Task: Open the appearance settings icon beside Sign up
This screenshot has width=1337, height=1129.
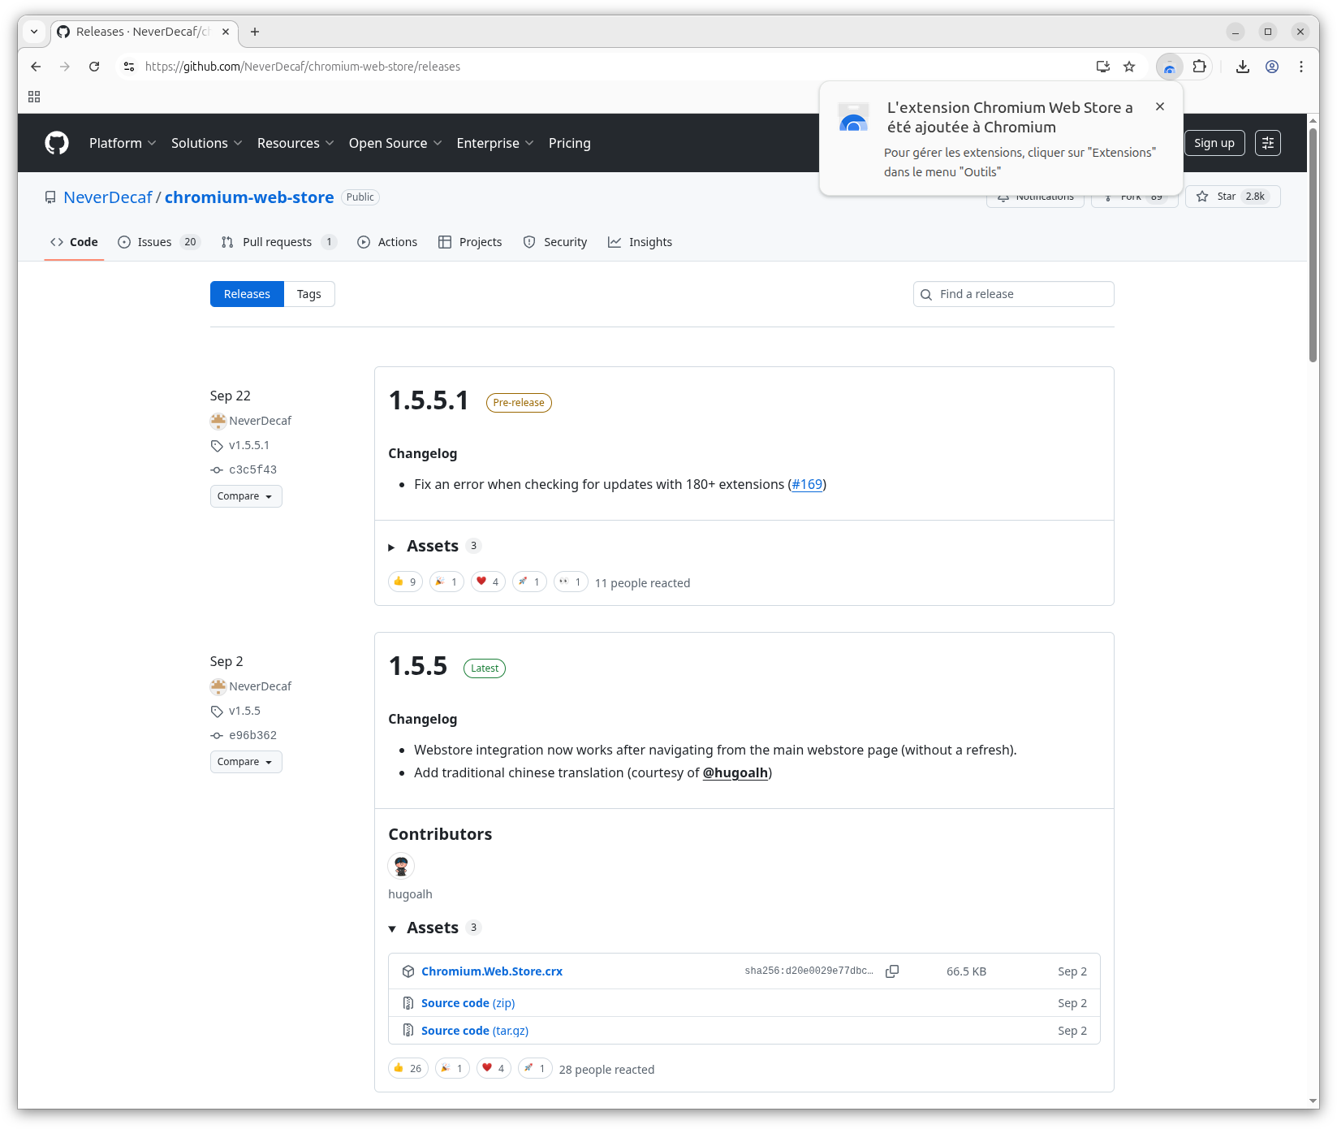Action: tap(1267, 143)
